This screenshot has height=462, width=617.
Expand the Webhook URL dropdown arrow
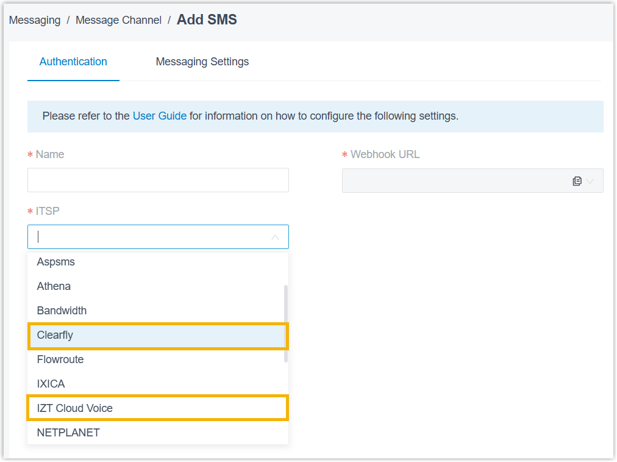pos(590,181)
